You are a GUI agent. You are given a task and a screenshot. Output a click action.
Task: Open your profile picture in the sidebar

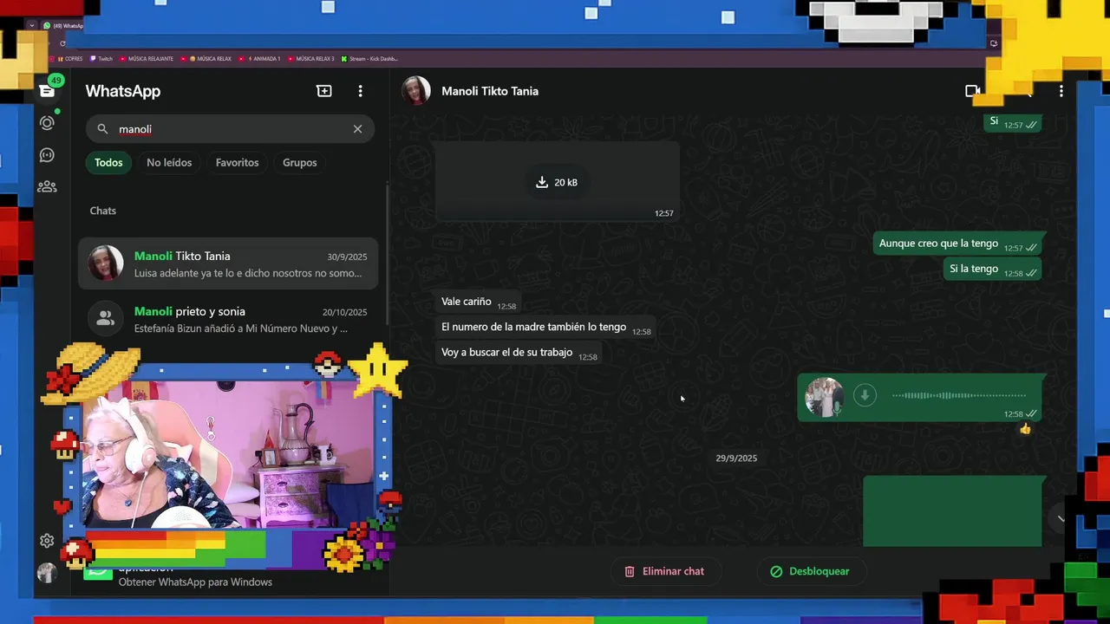47,573
